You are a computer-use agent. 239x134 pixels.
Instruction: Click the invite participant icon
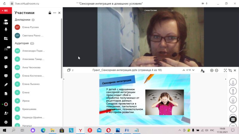(x=6, y=113)
